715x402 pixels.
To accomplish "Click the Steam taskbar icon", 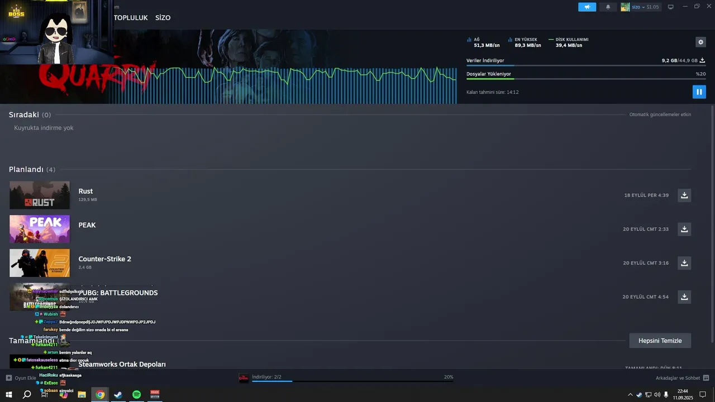I will [x=118, y=395].
